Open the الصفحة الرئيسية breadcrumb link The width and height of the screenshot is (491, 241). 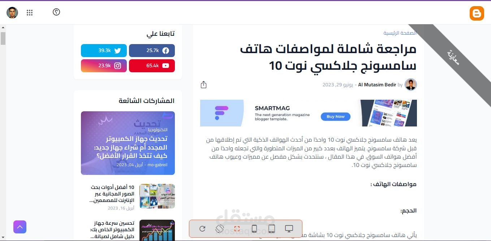pos(400,33)
